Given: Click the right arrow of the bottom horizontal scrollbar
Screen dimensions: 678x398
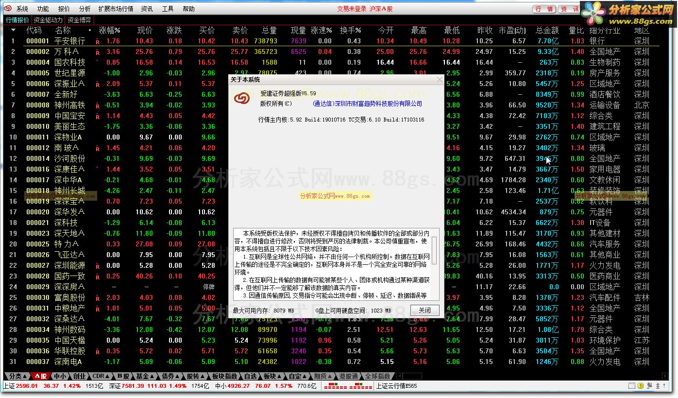Looking at the screenshot, I should click(665, 376).
